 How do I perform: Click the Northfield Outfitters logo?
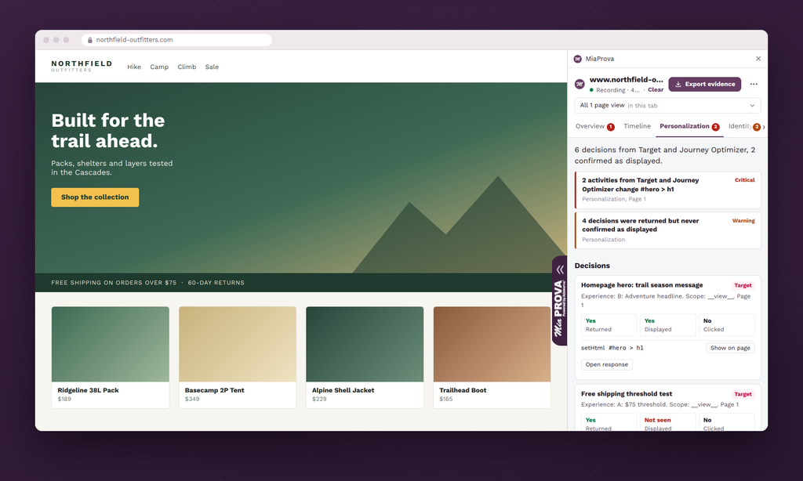[x=82, y=66]
